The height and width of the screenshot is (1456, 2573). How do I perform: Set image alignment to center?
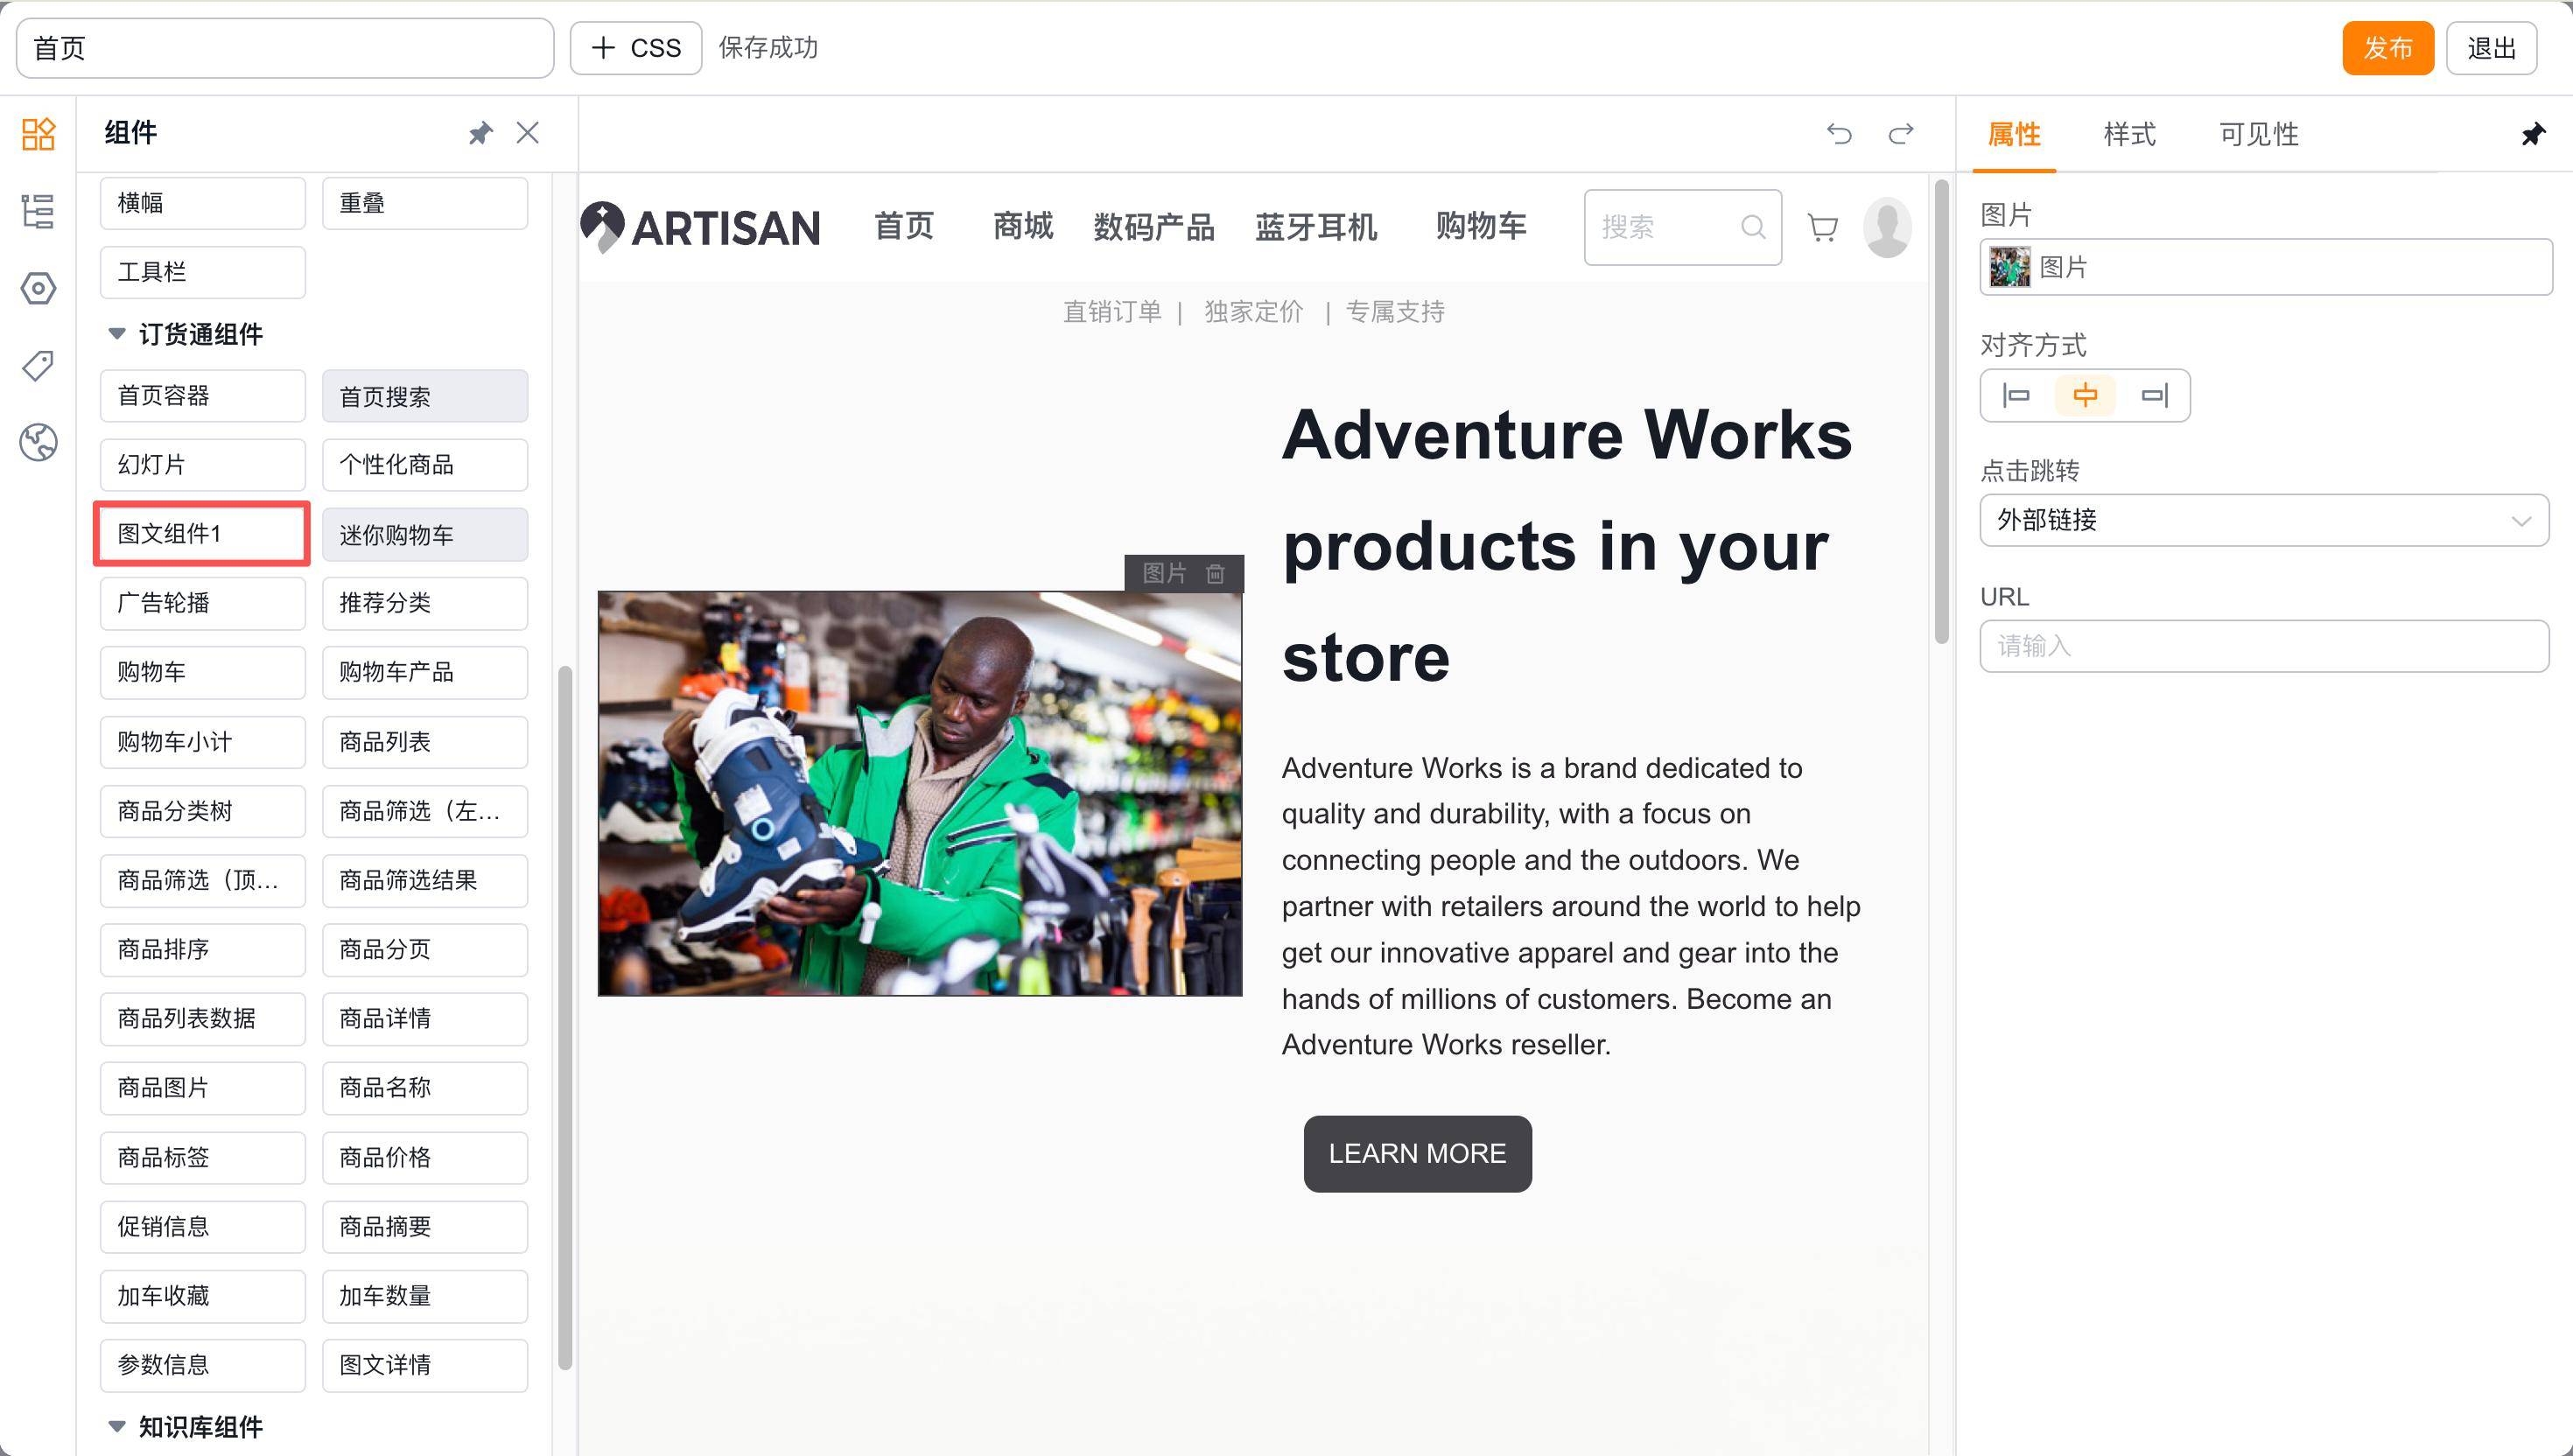[x=2085, y=396]
